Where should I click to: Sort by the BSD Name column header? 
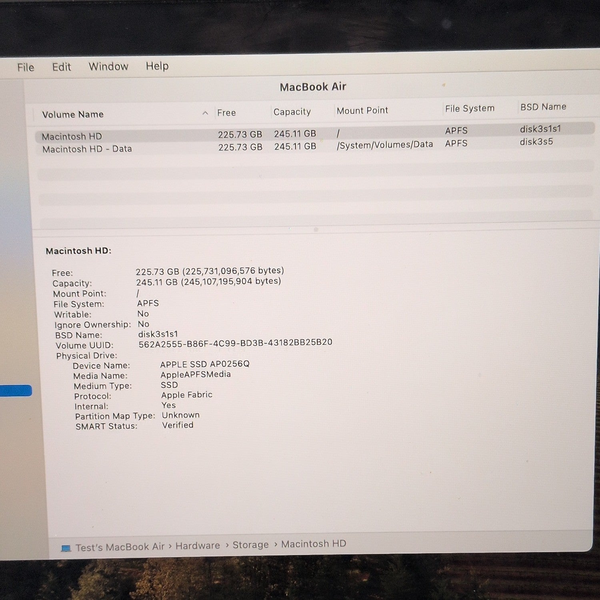(x=543, y=107)
